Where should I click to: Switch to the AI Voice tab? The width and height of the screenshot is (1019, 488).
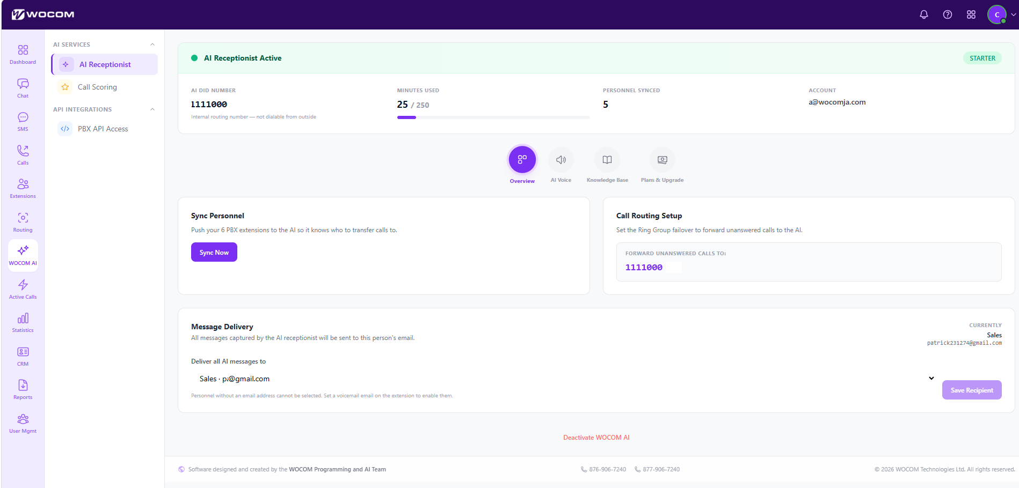[561, 165]
